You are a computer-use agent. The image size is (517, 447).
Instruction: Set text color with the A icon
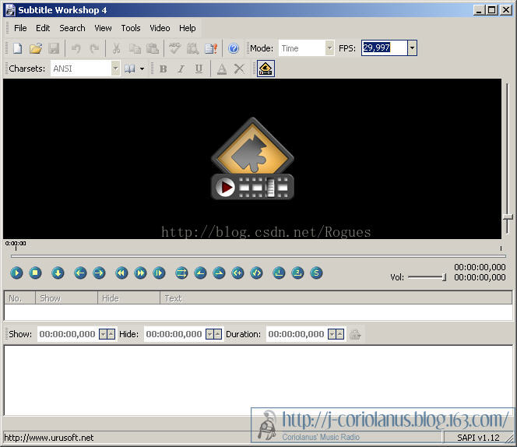coord(222,69)
